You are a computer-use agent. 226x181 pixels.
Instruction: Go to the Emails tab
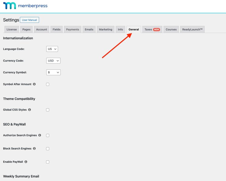coord(89,30)
